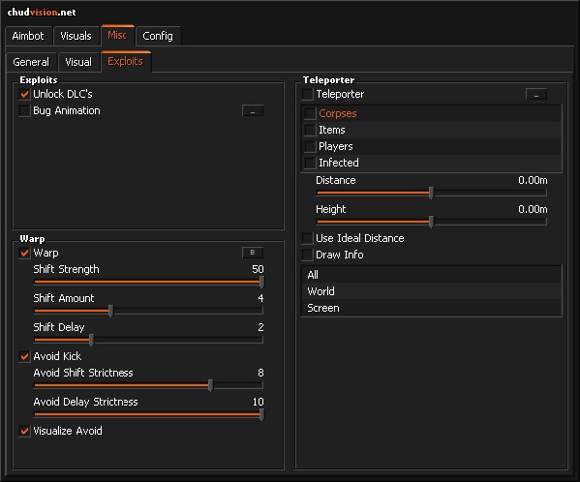Open the Visuals tab
580x482 pixels.
pos(76,36)
